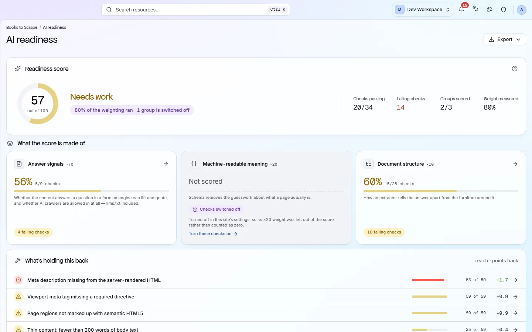Click the Answer signals 56% progress bar
This screenshot has height=332, width=532.
91,191
